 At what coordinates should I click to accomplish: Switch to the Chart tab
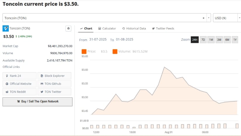point(86,29)
